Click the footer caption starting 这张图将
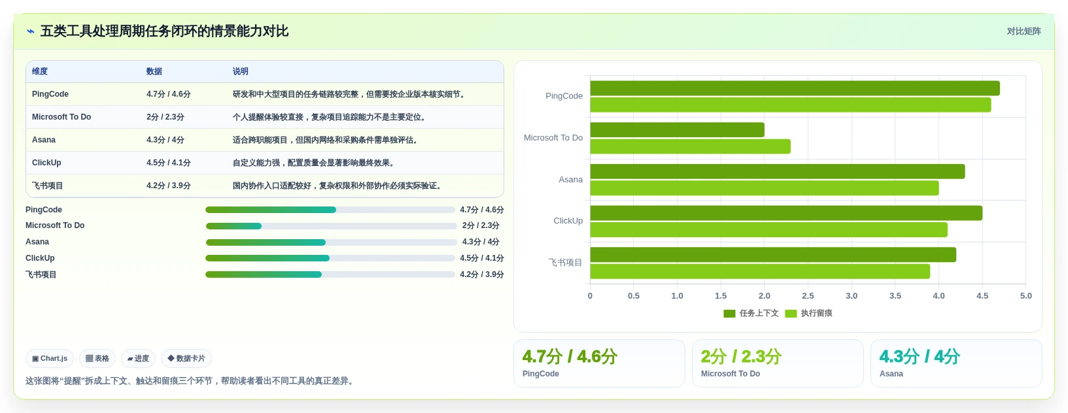 tap(192, 381)
